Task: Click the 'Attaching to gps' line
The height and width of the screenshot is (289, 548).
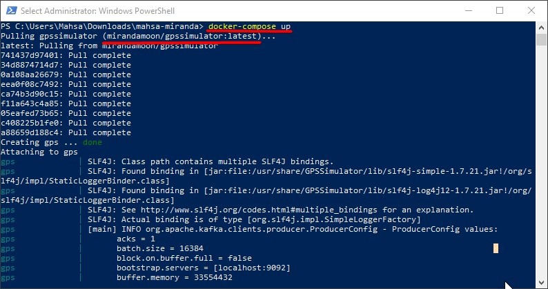Action: click(x=39, y=152)
